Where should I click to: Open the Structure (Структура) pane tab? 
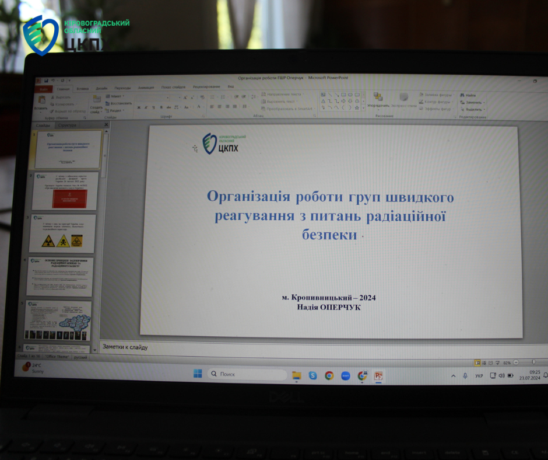[x=67, y=125]
